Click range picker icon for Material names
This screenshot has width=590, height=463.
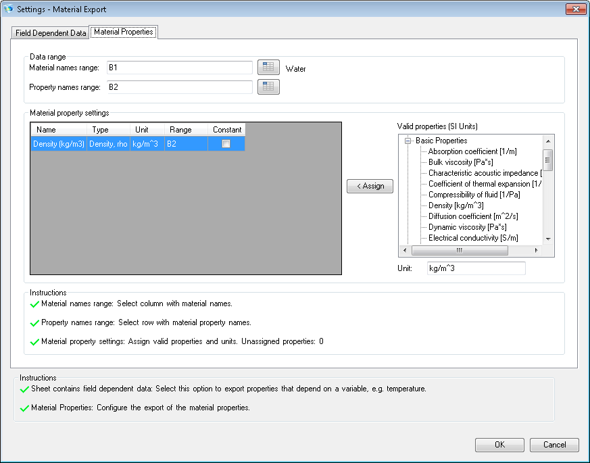click(268, 68)
